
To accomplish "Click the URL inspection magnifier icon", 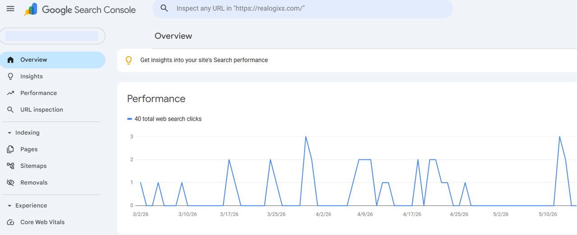I will point(10,110).
